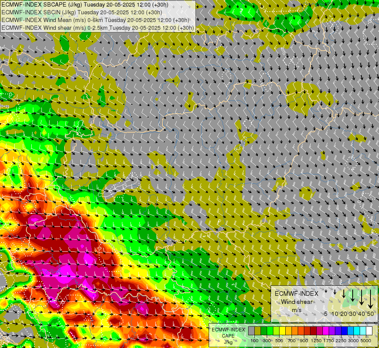Click the 'CAPE' legend heading
The image size is (379, 348).
(x=228, y=336)
